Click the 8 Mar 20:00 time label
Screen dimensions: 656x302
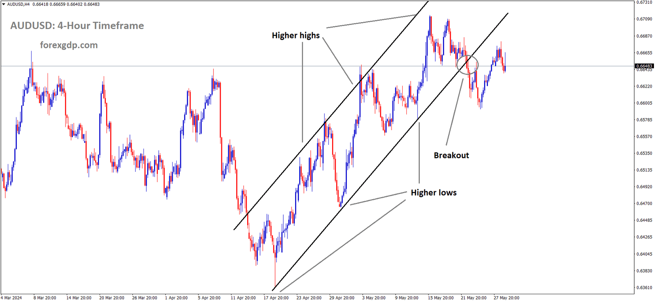[45, 298]
